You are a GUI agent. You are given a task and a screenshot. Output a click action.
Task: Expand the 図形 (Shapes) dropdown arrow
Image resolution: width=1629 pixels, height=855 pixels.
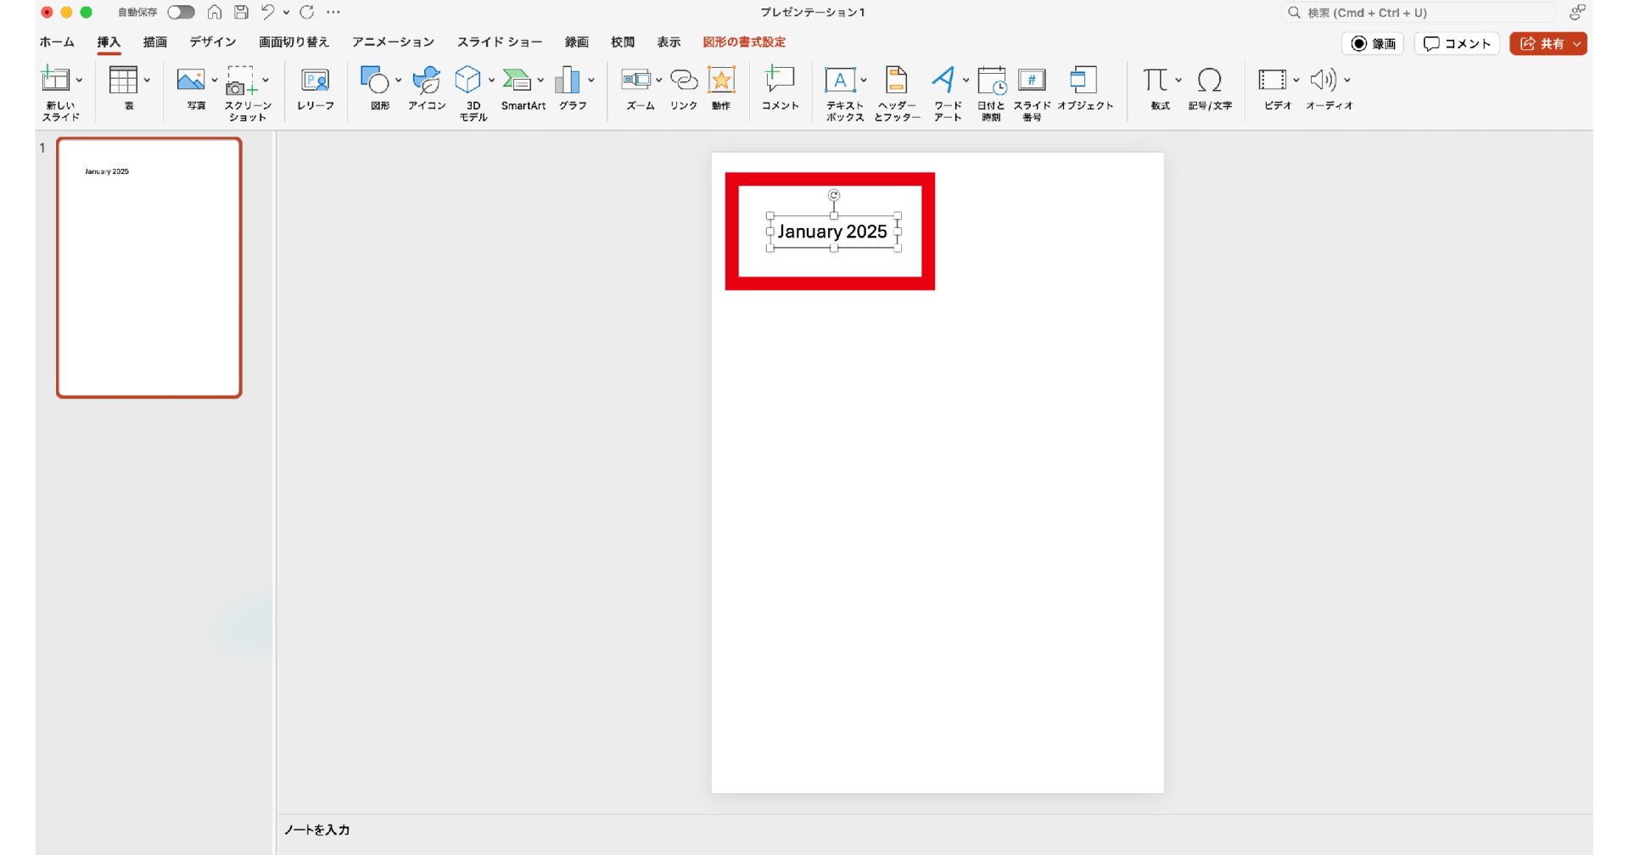tap(399, 81)
